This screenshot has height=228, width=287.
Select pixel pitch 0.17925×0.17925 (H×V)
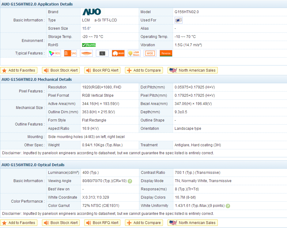point(194,95)
